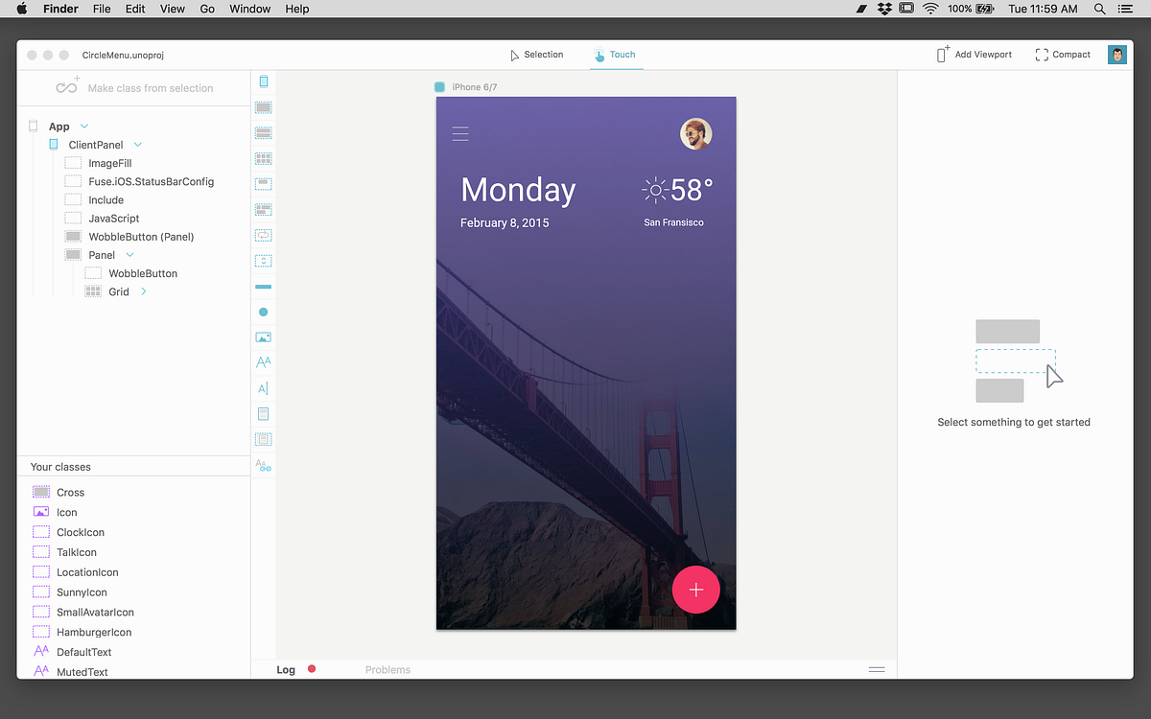The height and width of the screenshot is (719, 1151).
Task: Click Add Viewport
Action: pyautogui.click(x=974, y=55)
